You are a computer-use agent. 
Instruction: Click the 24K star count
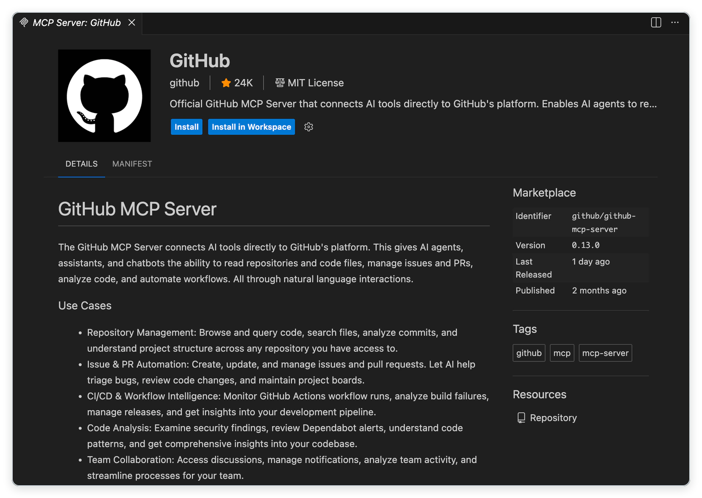(x=243, y=83)
